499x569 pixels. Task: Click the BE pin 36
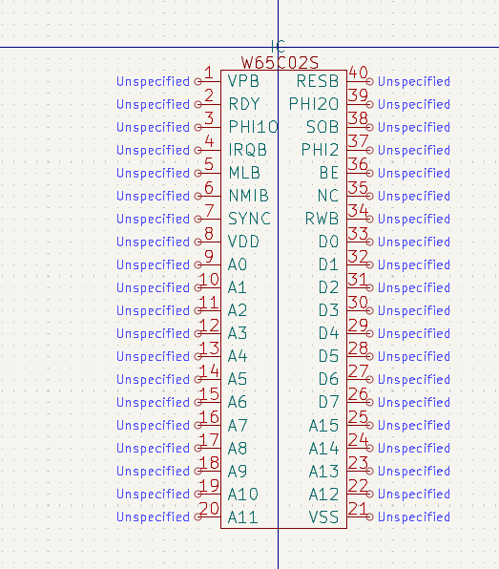pyautogui.click(x=360, y=173)
